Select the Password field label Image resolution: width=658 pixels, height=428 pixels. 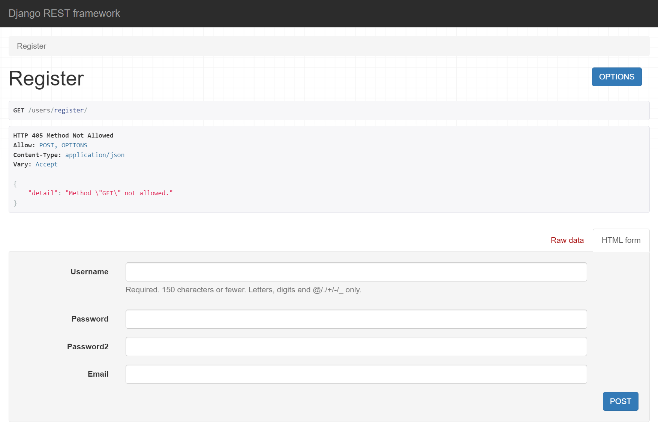[x=90, y=319]
